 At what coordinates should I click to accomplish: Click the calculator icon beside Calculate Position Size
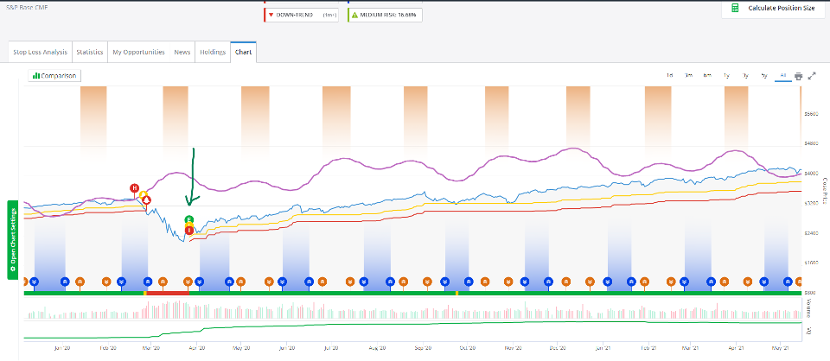coord(735,8)
